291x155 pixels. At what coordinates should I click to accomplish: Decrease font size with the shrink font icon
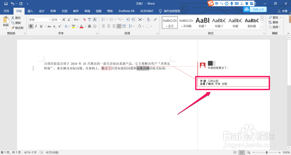69,20
